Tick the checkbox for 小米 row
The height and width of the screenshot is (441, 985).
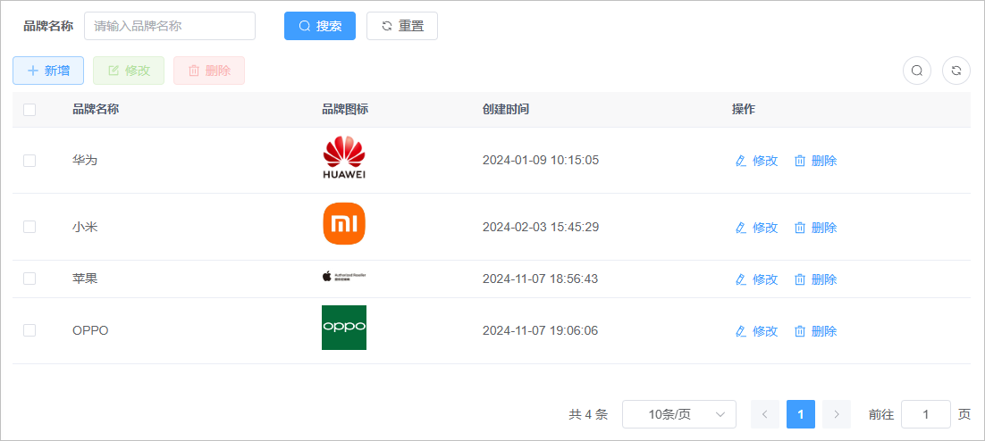click(29, 227)
